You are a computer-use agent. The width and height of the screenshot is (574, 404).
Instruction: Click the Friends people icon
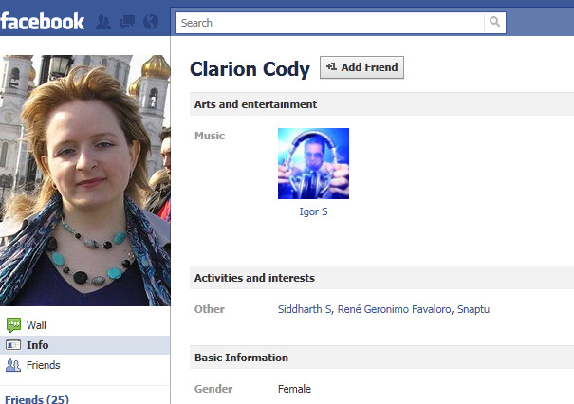coord(13,365)
